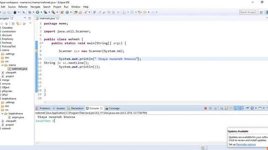This screenshot has height=150, width=268.
Task: Click the New Java Package icon
Action: (62, 12)
